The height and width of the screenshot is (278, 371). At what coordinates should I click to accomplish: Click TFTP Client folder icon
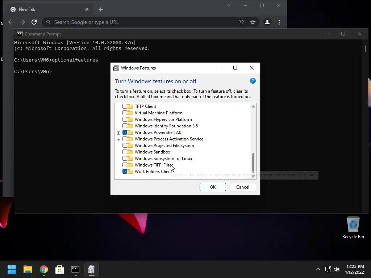click(130, 106)
